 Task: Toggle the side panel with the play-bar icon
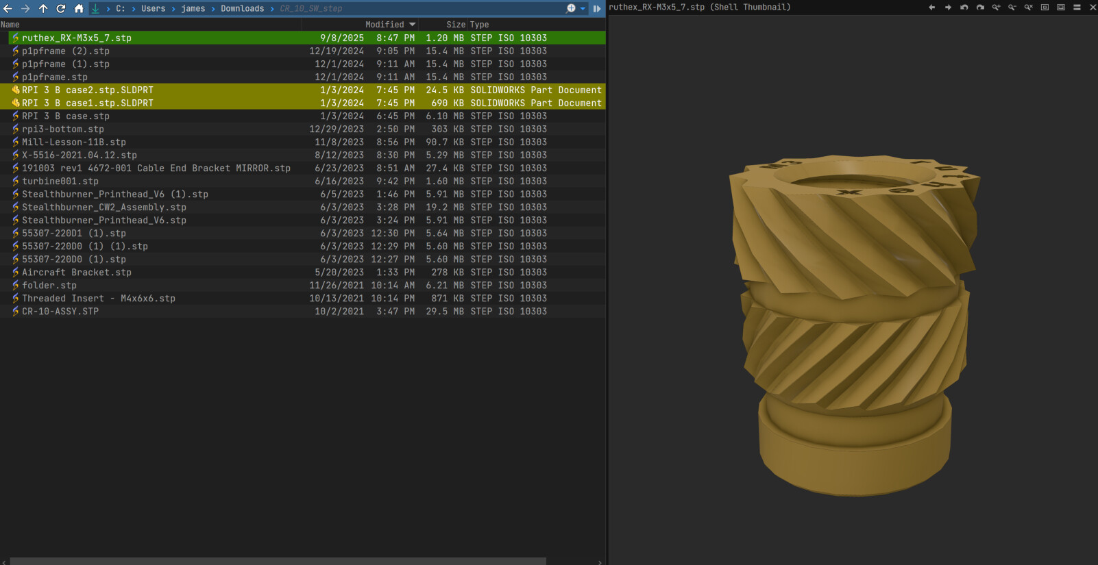pos(597,8)
